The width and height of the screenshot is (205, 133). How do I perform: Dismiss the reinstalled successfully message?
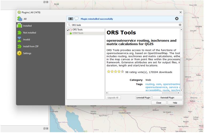pos(177,19)
